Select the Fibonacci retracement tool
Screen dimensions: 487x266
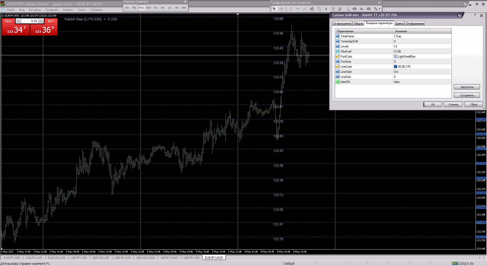319,9
